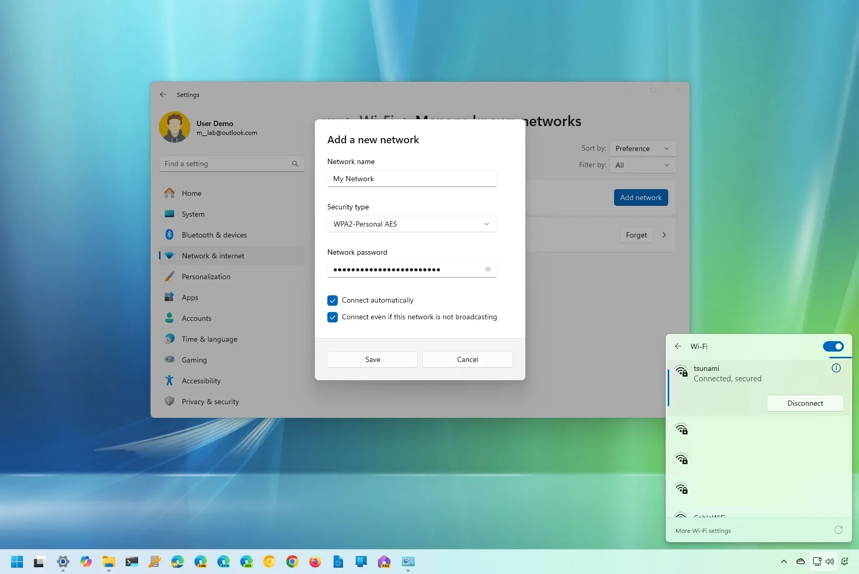Refresh the Wi-Fi network list
Screen dimensions: 859x574
[839, 530]
